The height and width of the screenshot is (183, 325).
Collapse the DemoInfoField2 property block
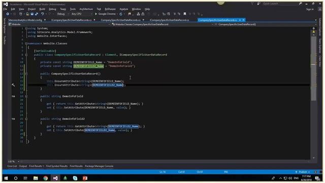[26, 119]
